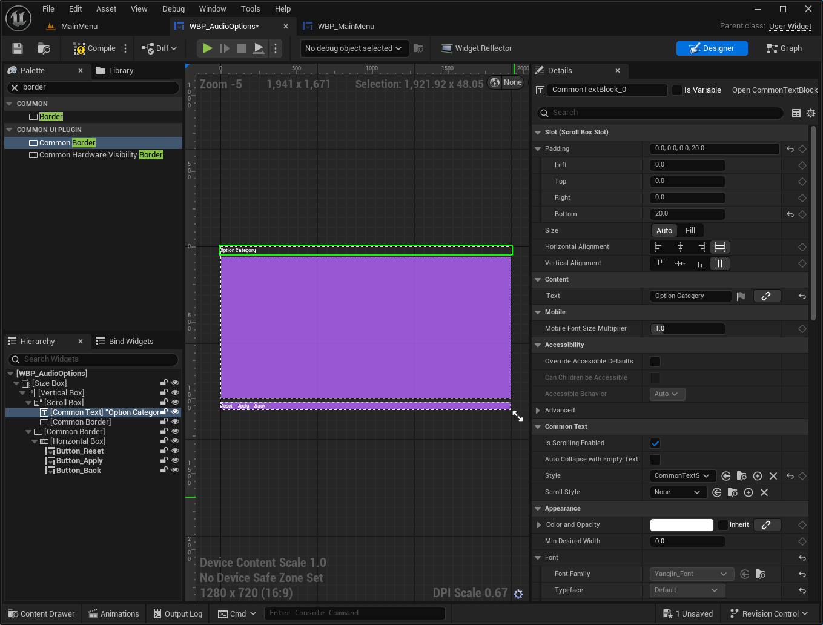Disable Is Scrolling Enabled checkbox
Viewport: 823px width, 625px height.
tap(655, 443)
